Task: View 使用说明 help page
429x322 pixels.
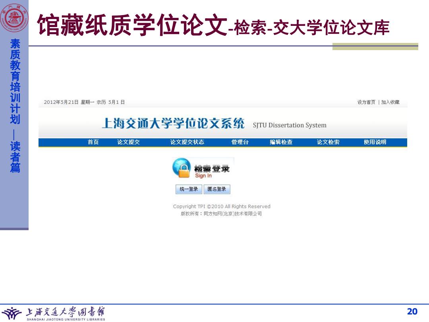Action: click(375, 142)
